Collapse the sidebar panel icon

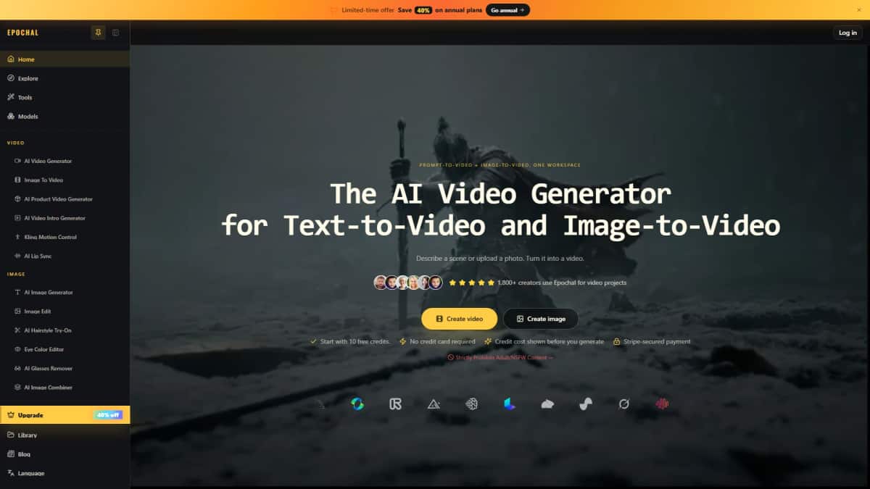[115, 33]
